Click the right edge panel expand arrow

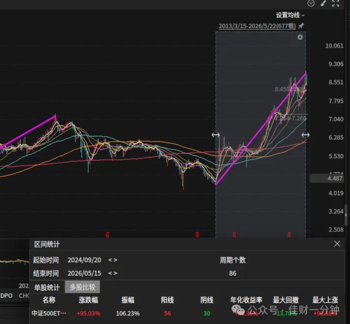click(346, 215)
